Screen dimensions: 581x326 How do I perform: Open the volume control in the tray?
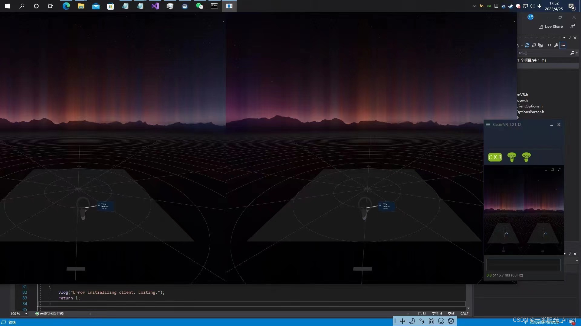(x=532, y=6)
